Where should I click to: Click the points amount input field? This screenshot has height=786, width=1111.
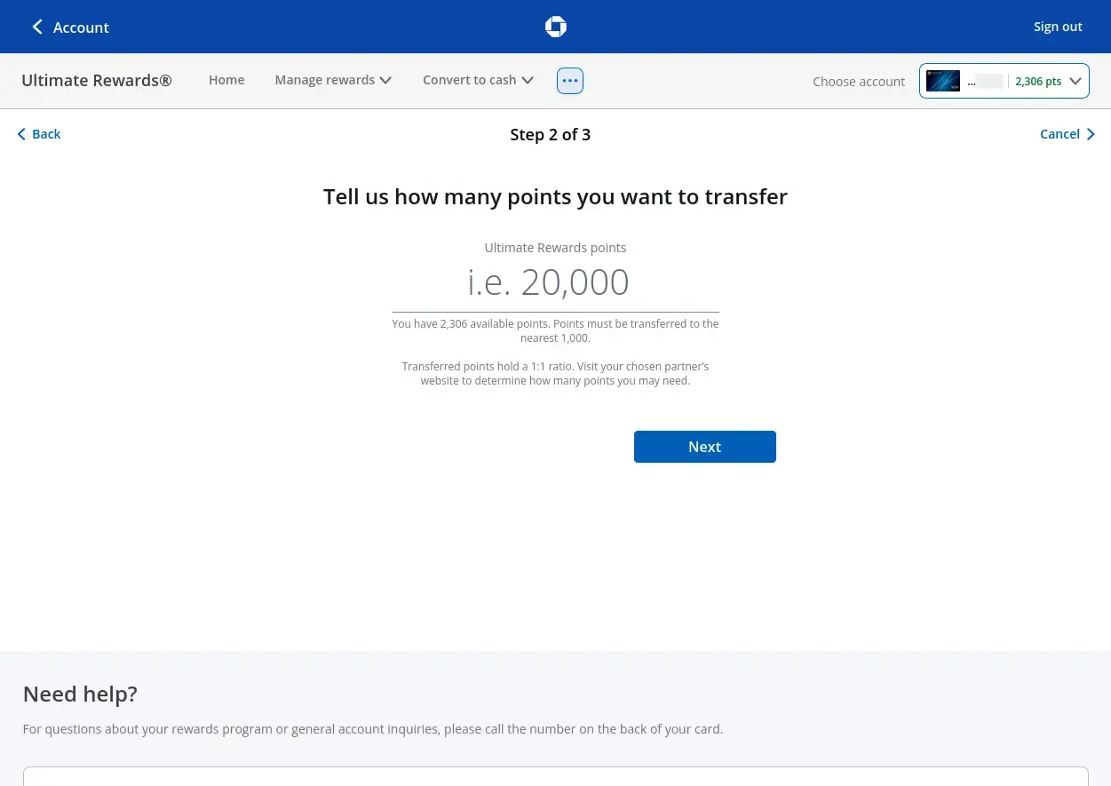[556, 283]
